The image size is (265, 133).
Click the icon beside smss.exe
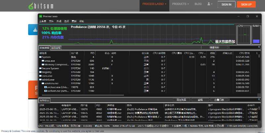point(43,61)
